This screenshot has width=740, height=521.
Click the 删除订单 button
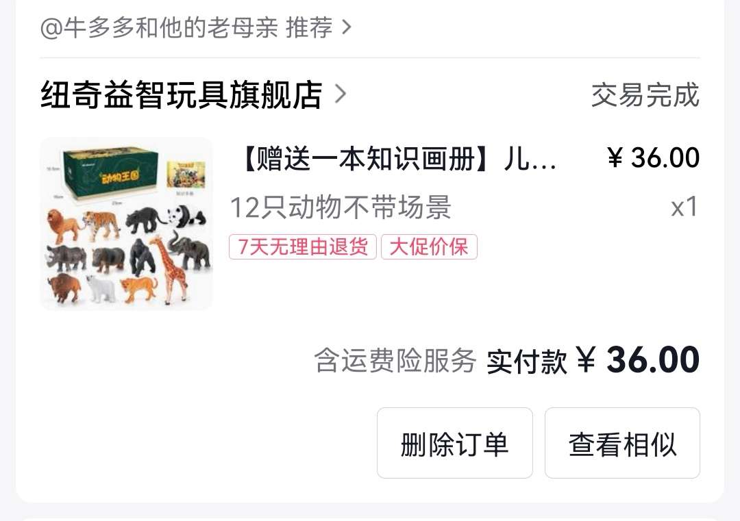point(454,443)
